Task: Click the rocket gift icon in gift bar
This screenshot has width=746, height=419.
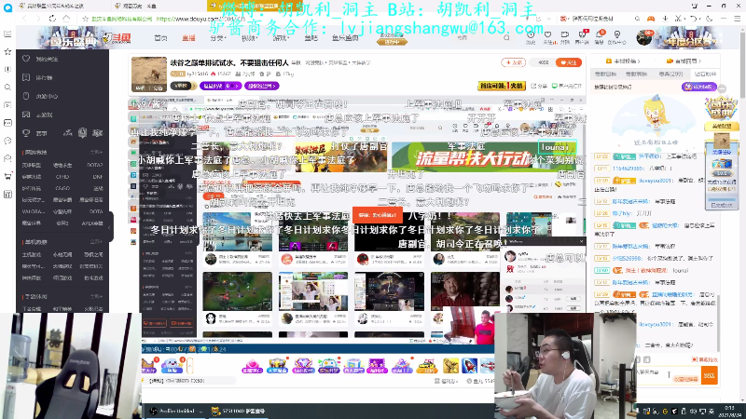Action: pyautogui.click(x=470, y=365)
